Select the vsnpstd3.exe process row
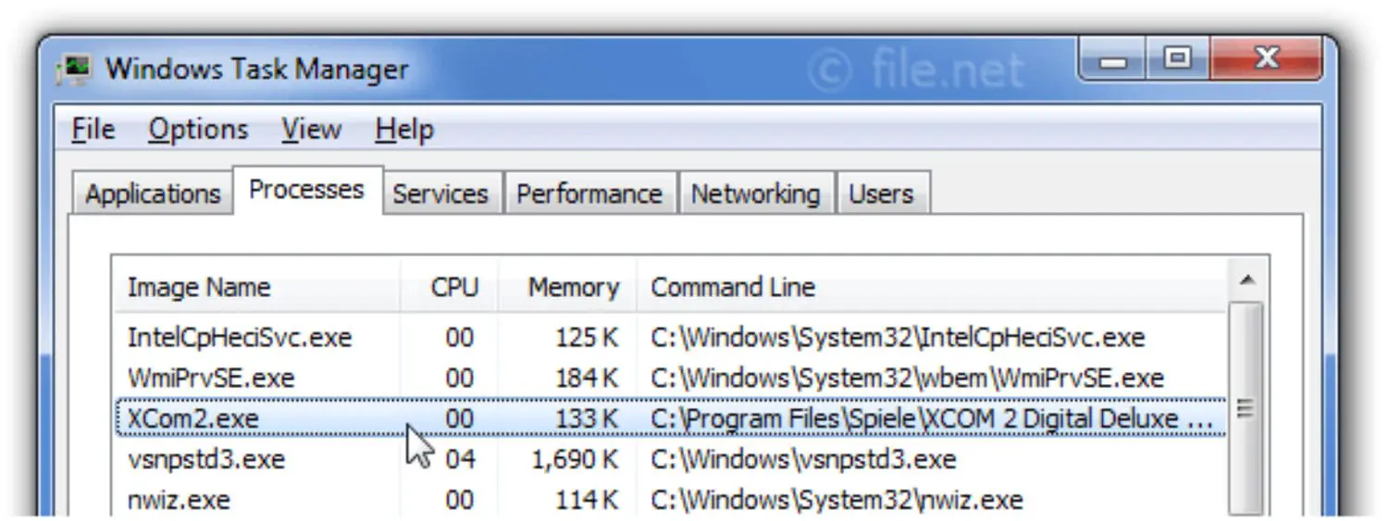 (671, 459)
